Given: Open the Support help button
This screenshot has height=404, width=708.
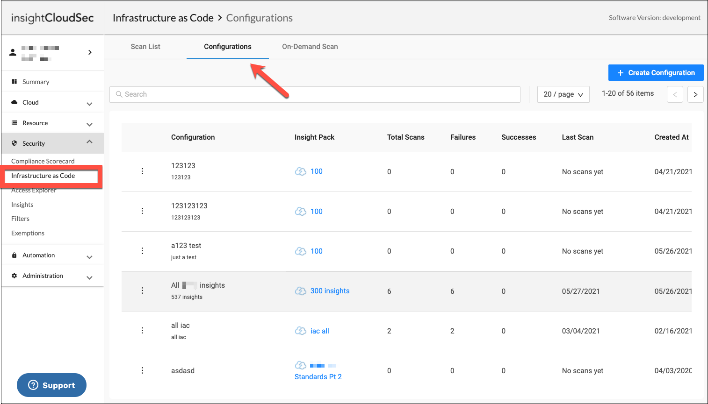Looking at the screenshot, I should 52,385.
